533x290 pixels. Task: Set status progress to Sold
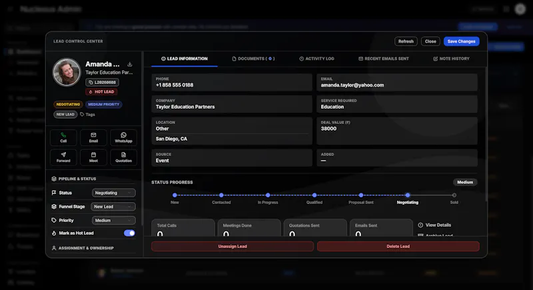(x=454, y=195)
